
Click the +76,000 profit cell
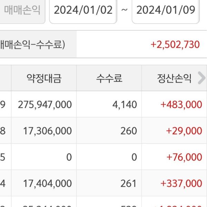(184, 157)
